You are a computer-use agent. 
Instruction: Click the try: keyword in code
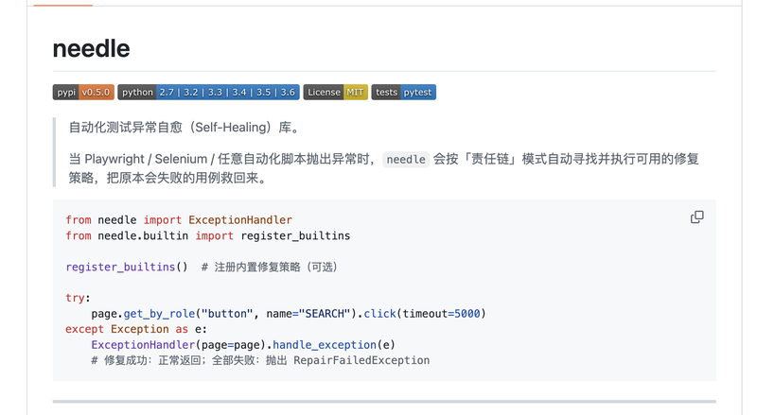78,298
